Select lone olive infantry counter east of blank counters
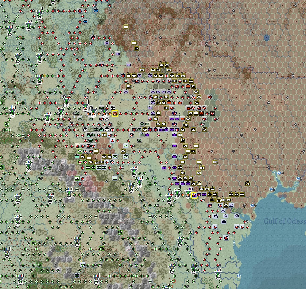306x289 pixels. coord(215,162)
